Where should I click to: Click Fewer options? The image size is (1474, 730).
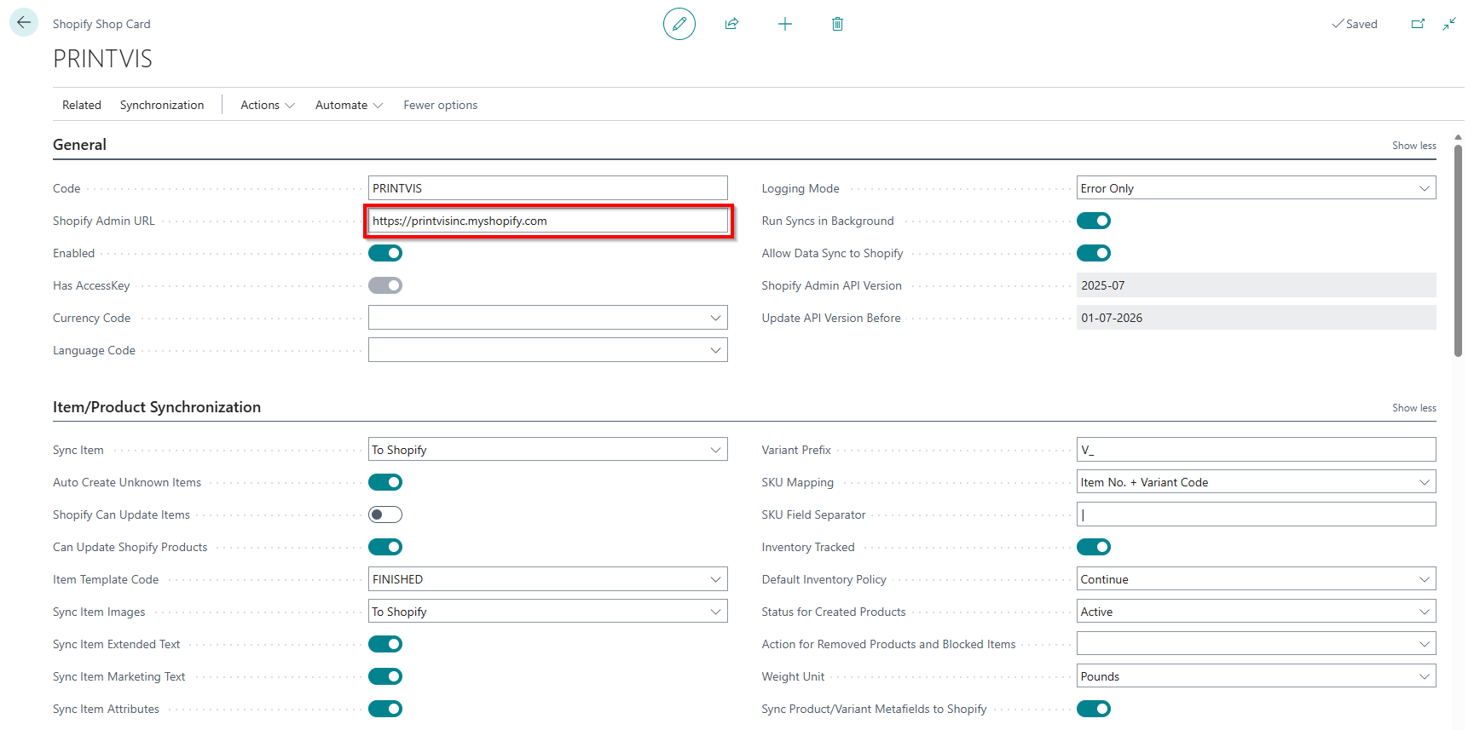440,105
